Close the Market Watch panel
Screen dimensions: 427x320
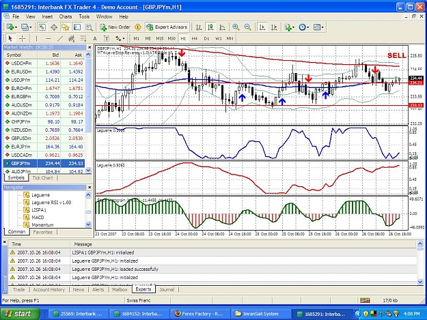pyautogui.click(x=89, y=47)
